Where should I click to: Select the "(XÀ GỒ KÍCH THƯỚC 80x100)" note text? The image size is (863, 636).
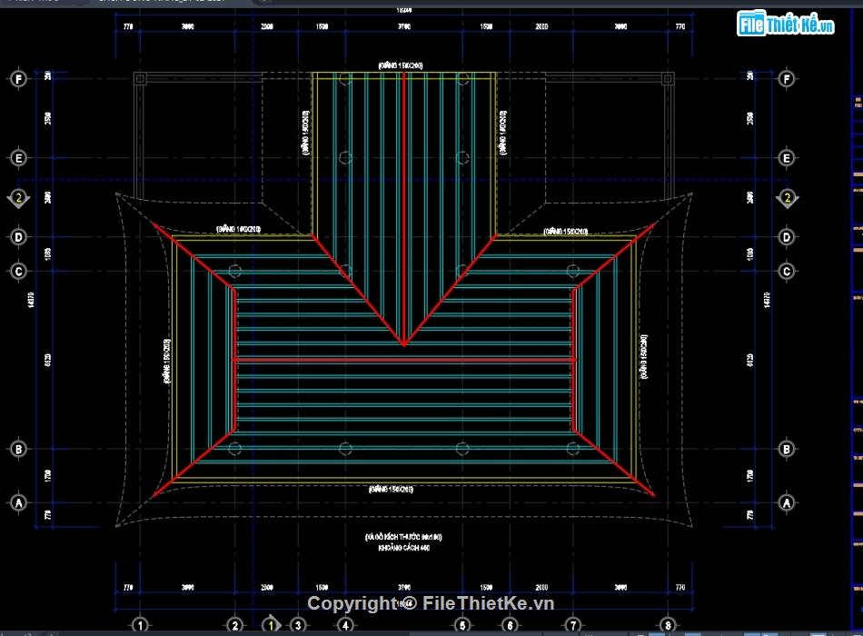pyautogui.click(x=403, y=536)
